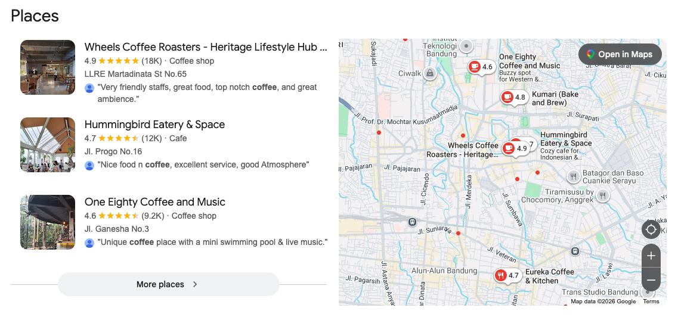Click the train station icon near Jl. Laswi
Image resolution: width=678 pixels, height=320 pixels.
[575, 251]
